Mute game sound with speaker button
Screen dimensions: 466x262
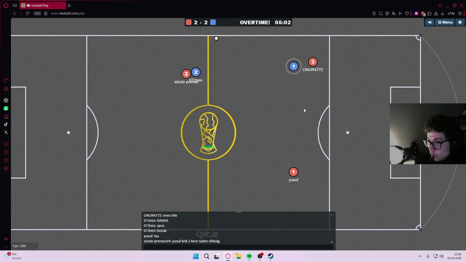[x=430, y=22]
